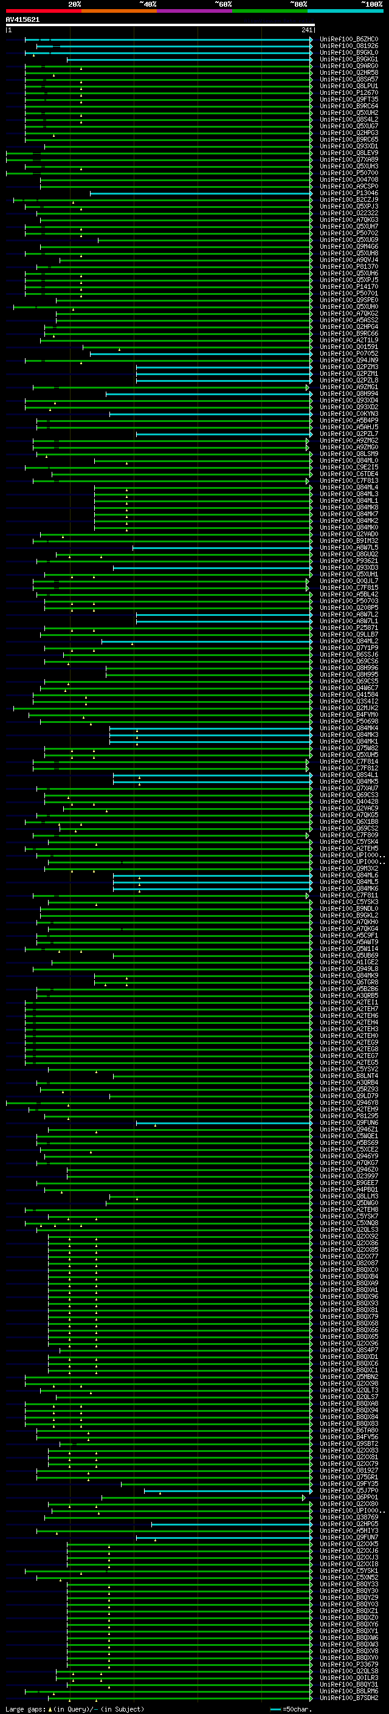Viewport: 389px width, 1714px height.
Task: Click the UniRef100_Q5XUG7 entry
Action: 348,126
